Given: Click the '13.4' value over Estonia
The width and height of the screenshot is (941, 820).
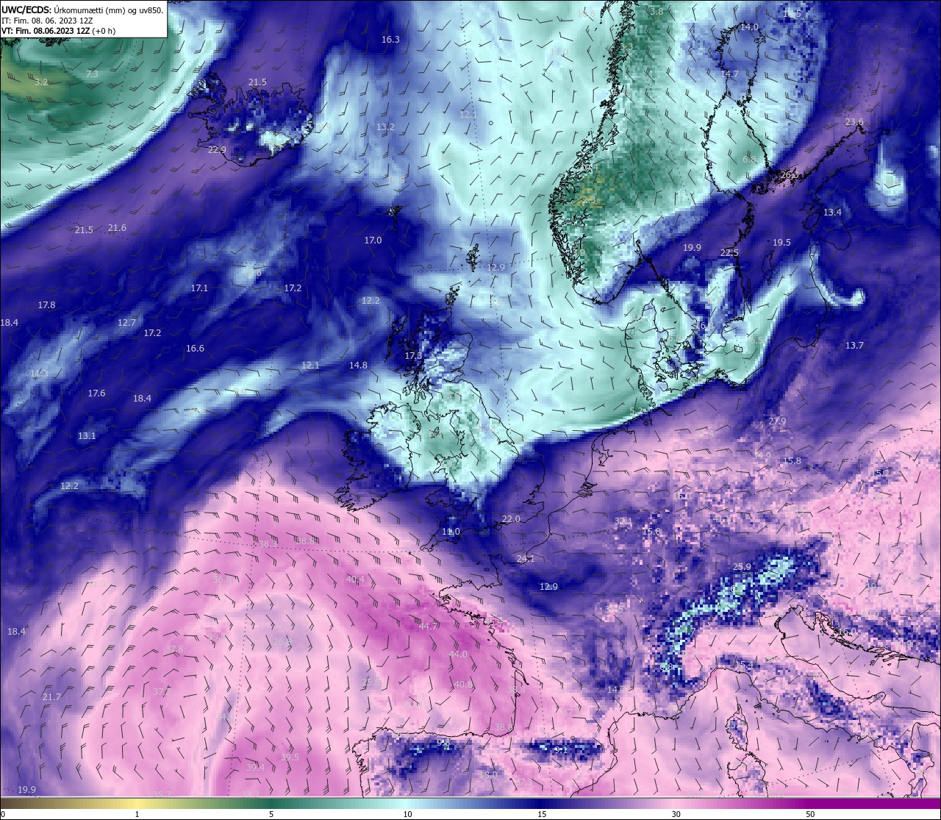Looking at the screenshot, I should 832,213.
